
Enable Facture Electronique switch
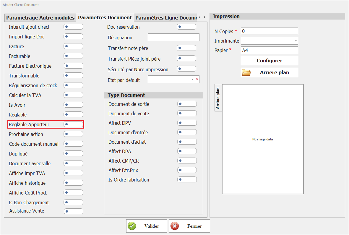(x=74, y=66)
